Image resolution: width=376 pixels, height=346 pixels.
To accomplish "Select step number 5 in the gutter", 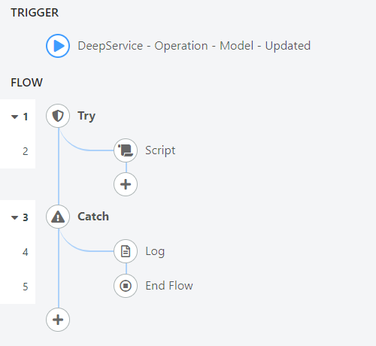I will pos(26,287).
